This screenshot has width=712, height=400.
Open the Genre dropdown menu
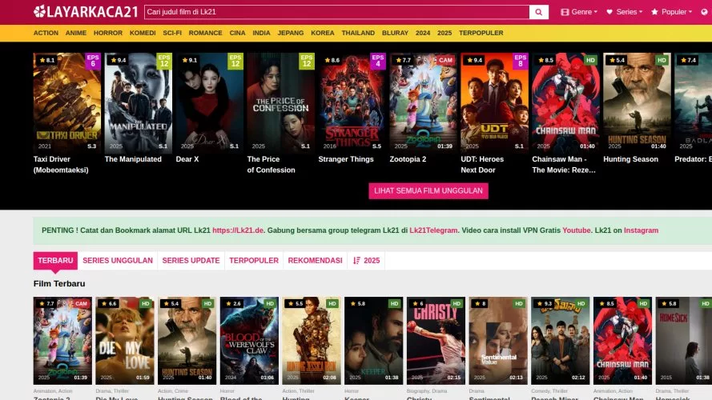coord(580,12)
